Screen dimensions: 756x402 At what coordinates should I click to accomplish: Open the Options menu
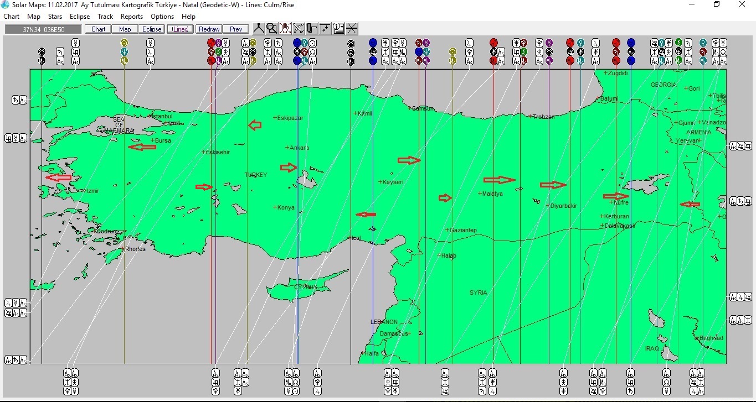pyautogui.click(x=162, y=17)
